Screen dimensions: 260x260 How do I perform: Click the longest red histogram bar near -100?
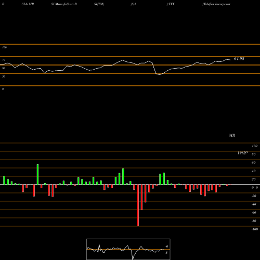tap(138, 205)
